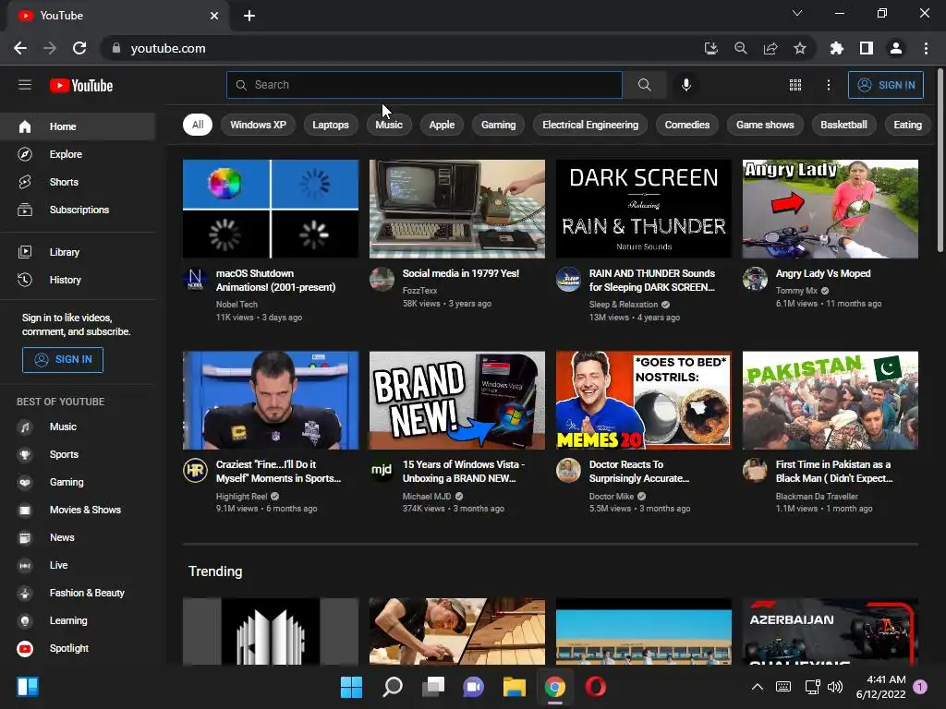Viewport: 946px width, 709px height.
Task: Open Chrome side panel icon
Action: (867, 48)
